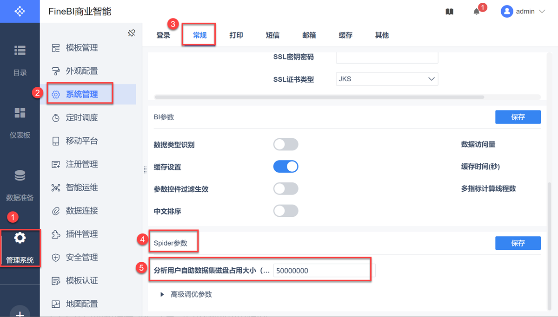This screenshot has height=317, width=558.
Task: Open the help book icon
Action: [x=449, y=12]
